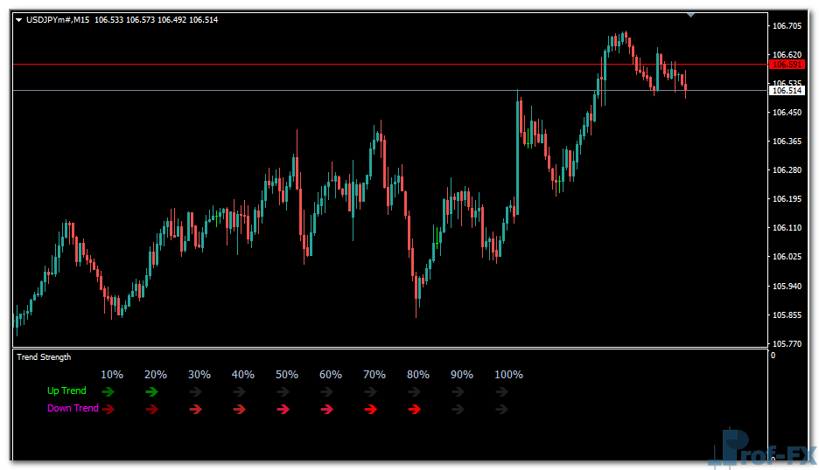Click the Down Trend 50% arrow
The image size is (819, 470).
tap(283, 409)
